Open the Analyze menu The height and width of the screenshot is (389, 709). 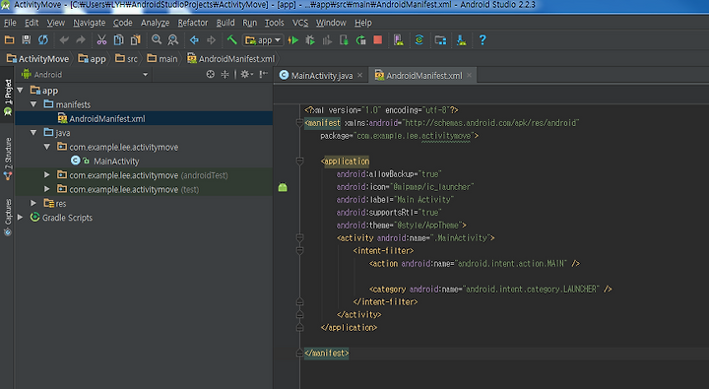click(156, 23)
